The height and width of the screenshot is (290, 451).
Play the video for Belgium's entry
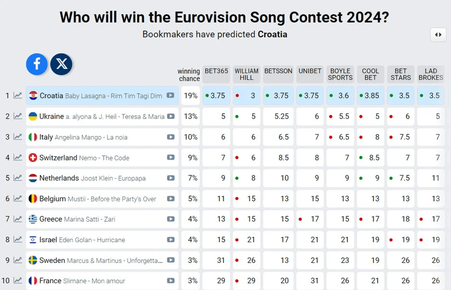[x=171, y=199]
